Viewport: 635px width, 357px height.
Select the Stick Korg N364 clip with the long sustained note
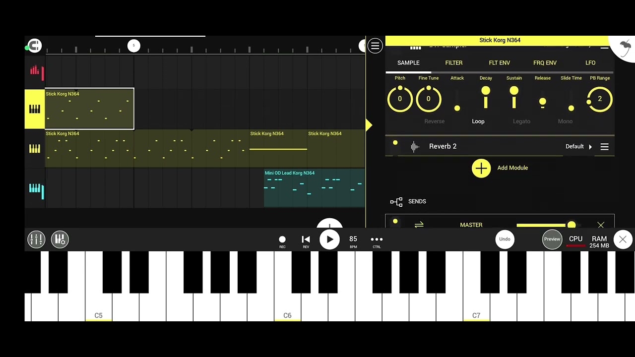click(x=278, y=149)
